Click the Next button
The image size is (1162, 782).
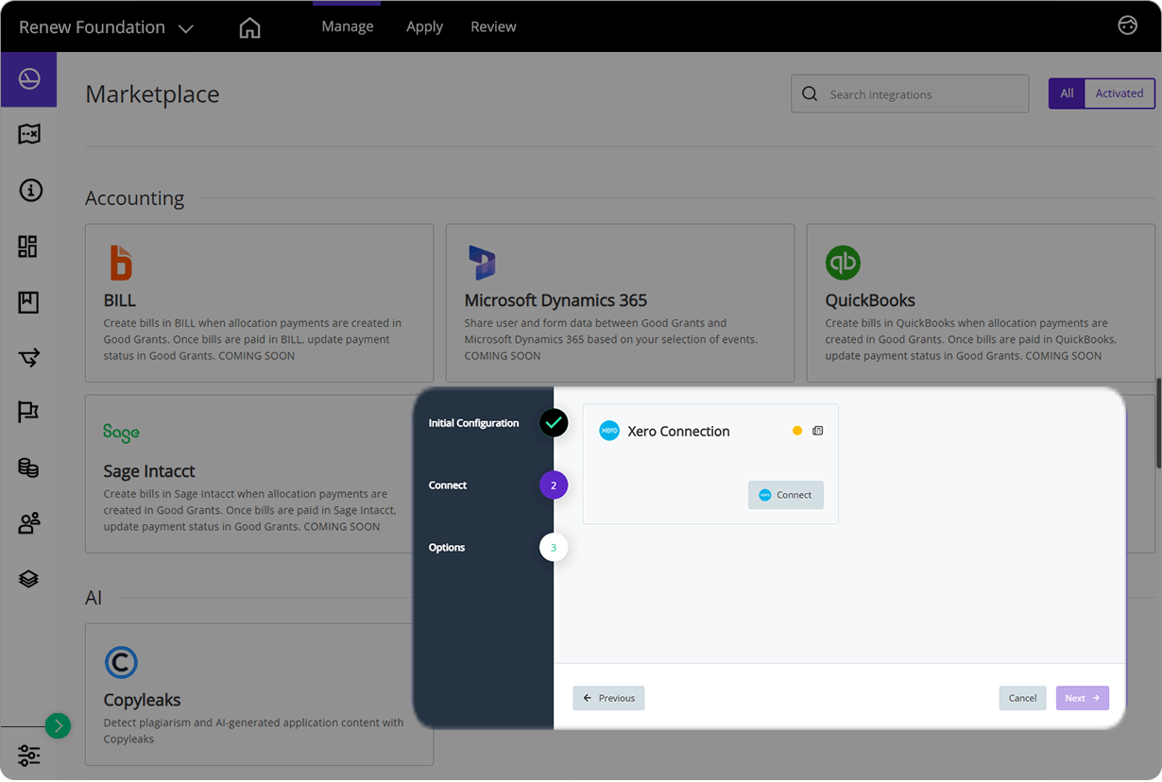tap(1082, 698)
